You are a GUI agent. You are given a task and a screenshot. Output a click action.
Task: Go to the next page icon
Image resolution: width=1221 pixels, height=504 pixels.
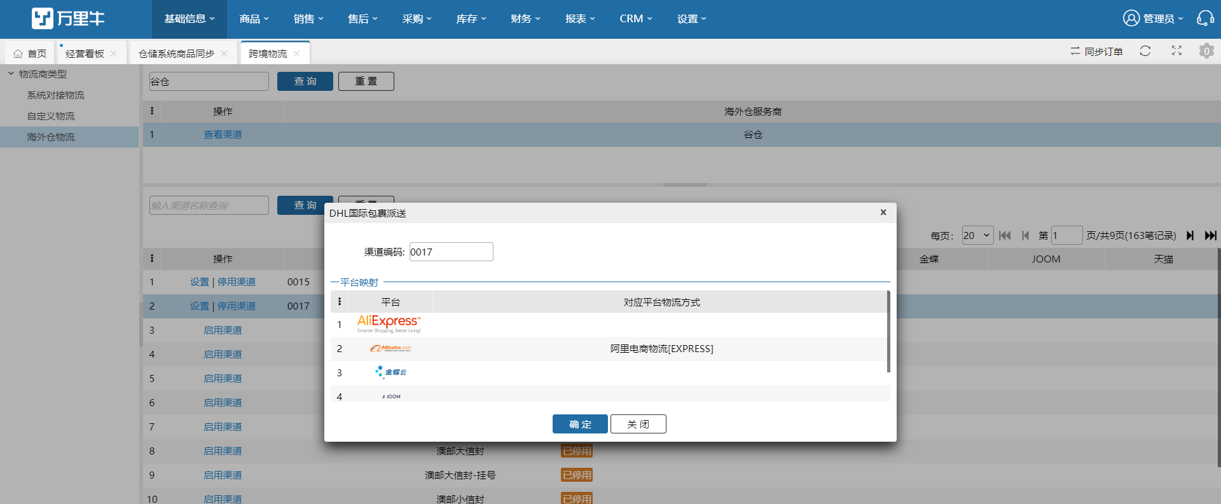(1190, 235)
